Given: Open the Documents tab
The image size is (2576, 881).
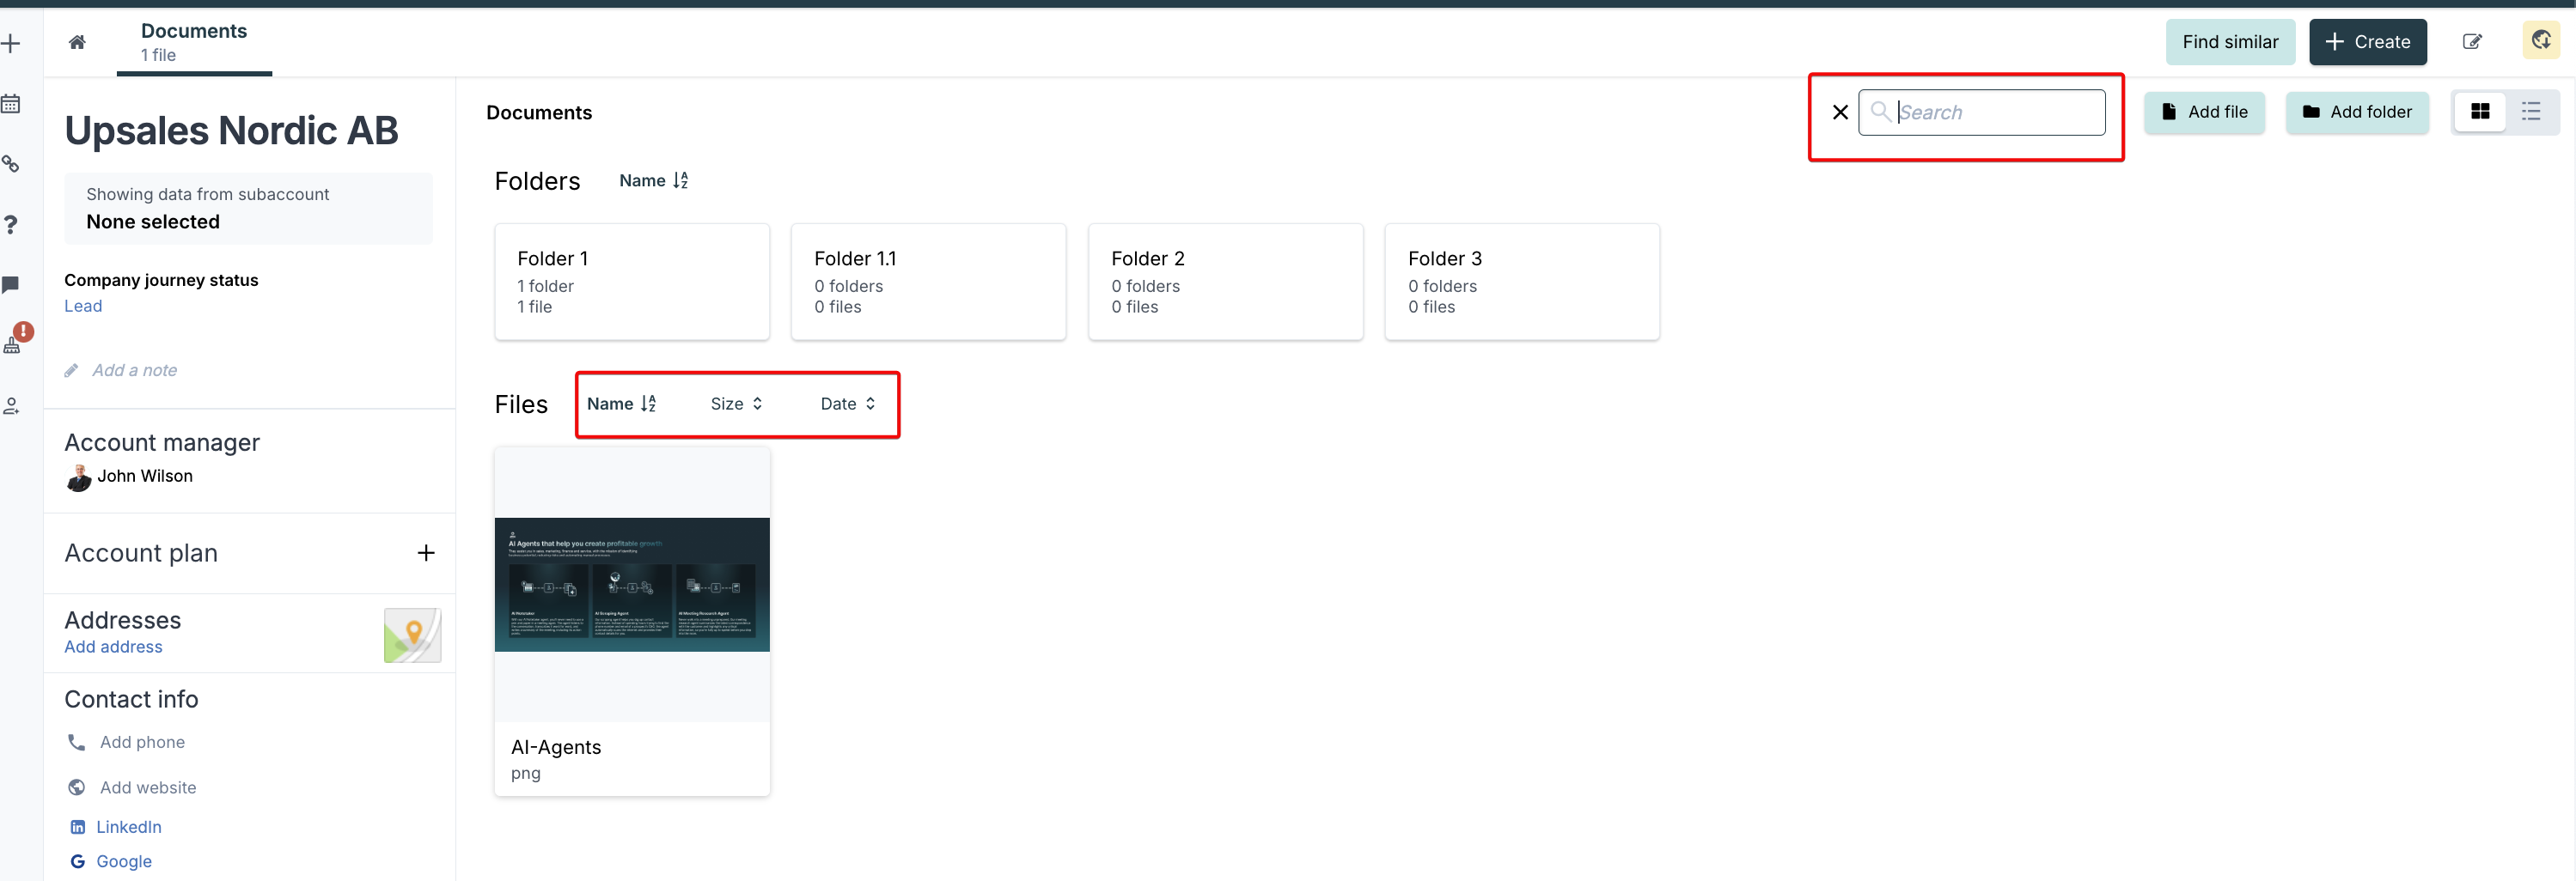Looking at the screenshot, I should pyautogui.click(x=194, y=42).
